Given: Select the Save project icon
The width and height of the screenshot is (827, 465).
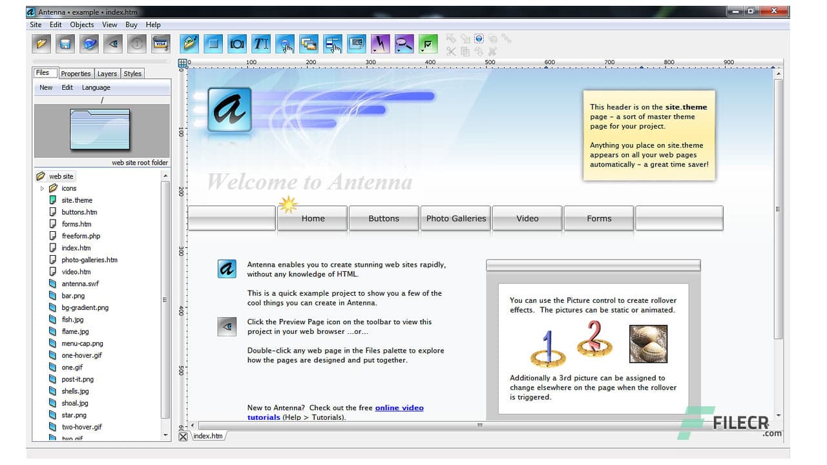Looking at the screenshot, I should [x=65, y=43].
